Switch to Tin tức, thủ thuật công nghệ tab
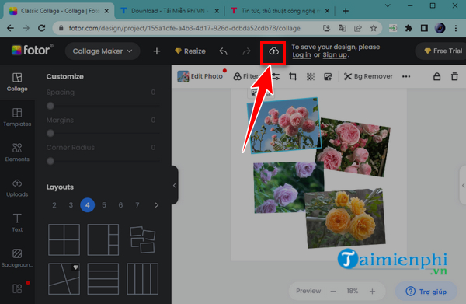Viewport: 466px width, 304px height. (x=281, y=11)
